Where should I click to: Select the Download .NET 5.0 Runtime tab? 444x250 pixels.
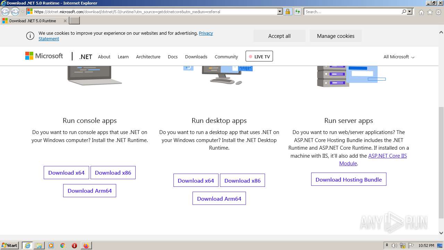point(33,21)
